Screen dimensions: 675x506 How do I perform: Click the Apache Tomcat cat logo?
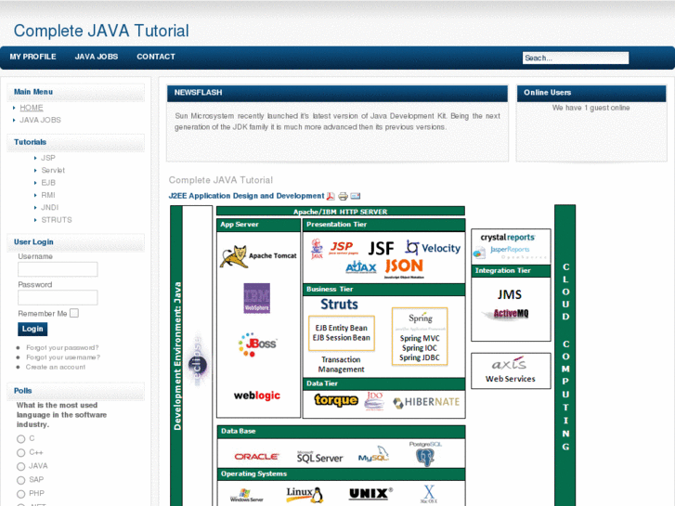click(234, 256)
